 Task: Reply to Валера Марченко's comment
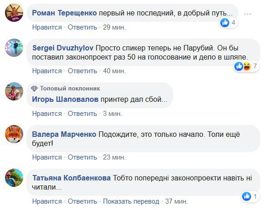tap(82, 157)
